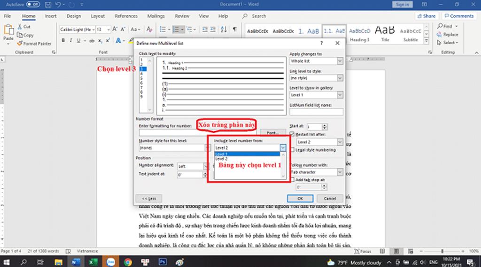481x267 pixels.
Task: Click the << Less button
Action: (149, 198)
